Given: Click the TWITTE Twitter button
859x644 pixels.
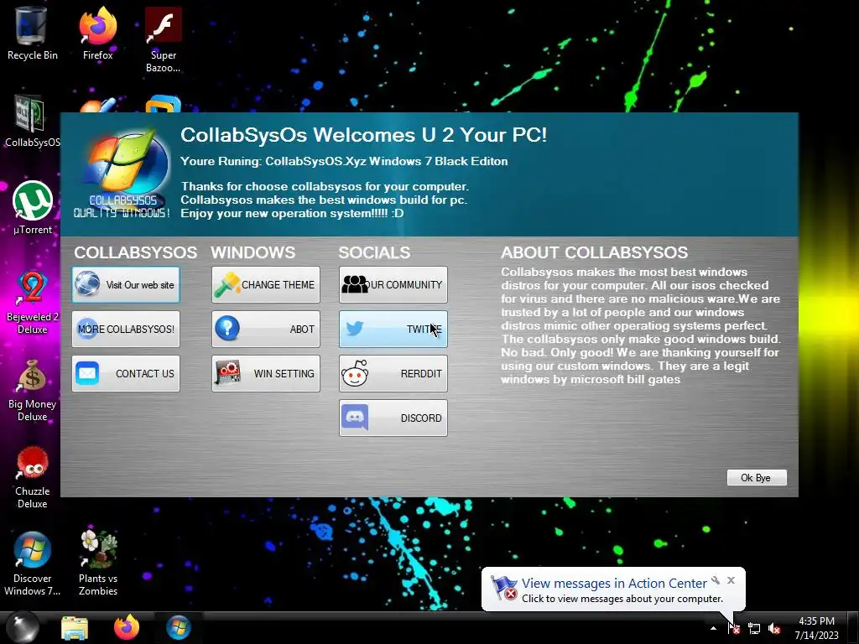Looking at the screenshot, I should (x=393, y=329).
